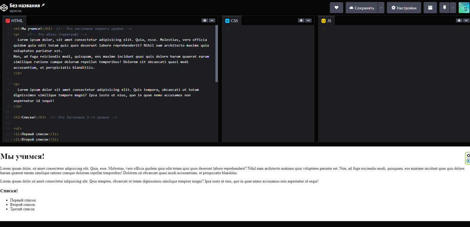Click line number 12 in HTML gutter
The image size is (470, 227).
[x=7, y=123]
